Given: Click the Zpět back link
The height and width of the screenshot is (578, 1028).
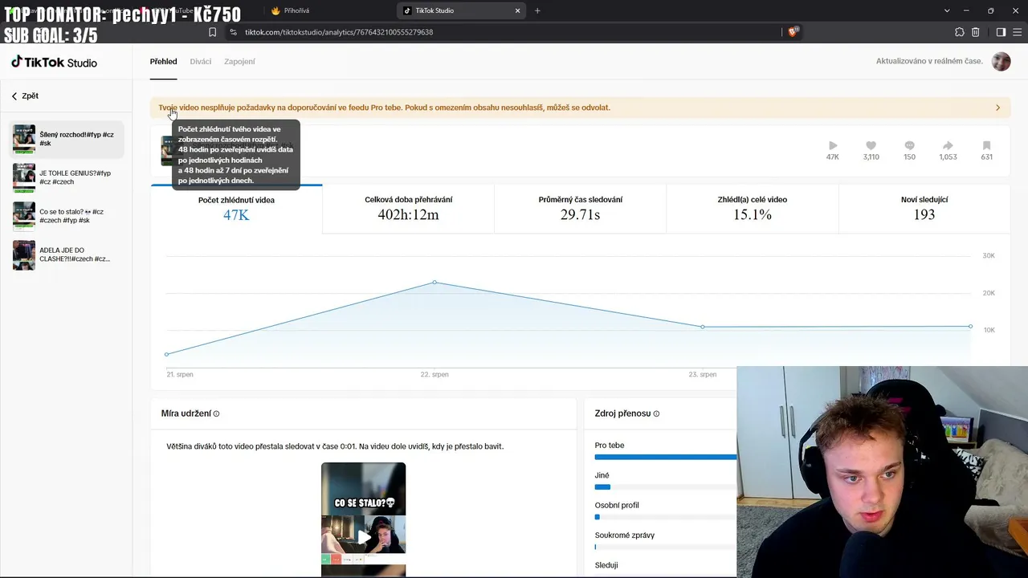Looking at the screenshot, I should click(x=25, y=96).
